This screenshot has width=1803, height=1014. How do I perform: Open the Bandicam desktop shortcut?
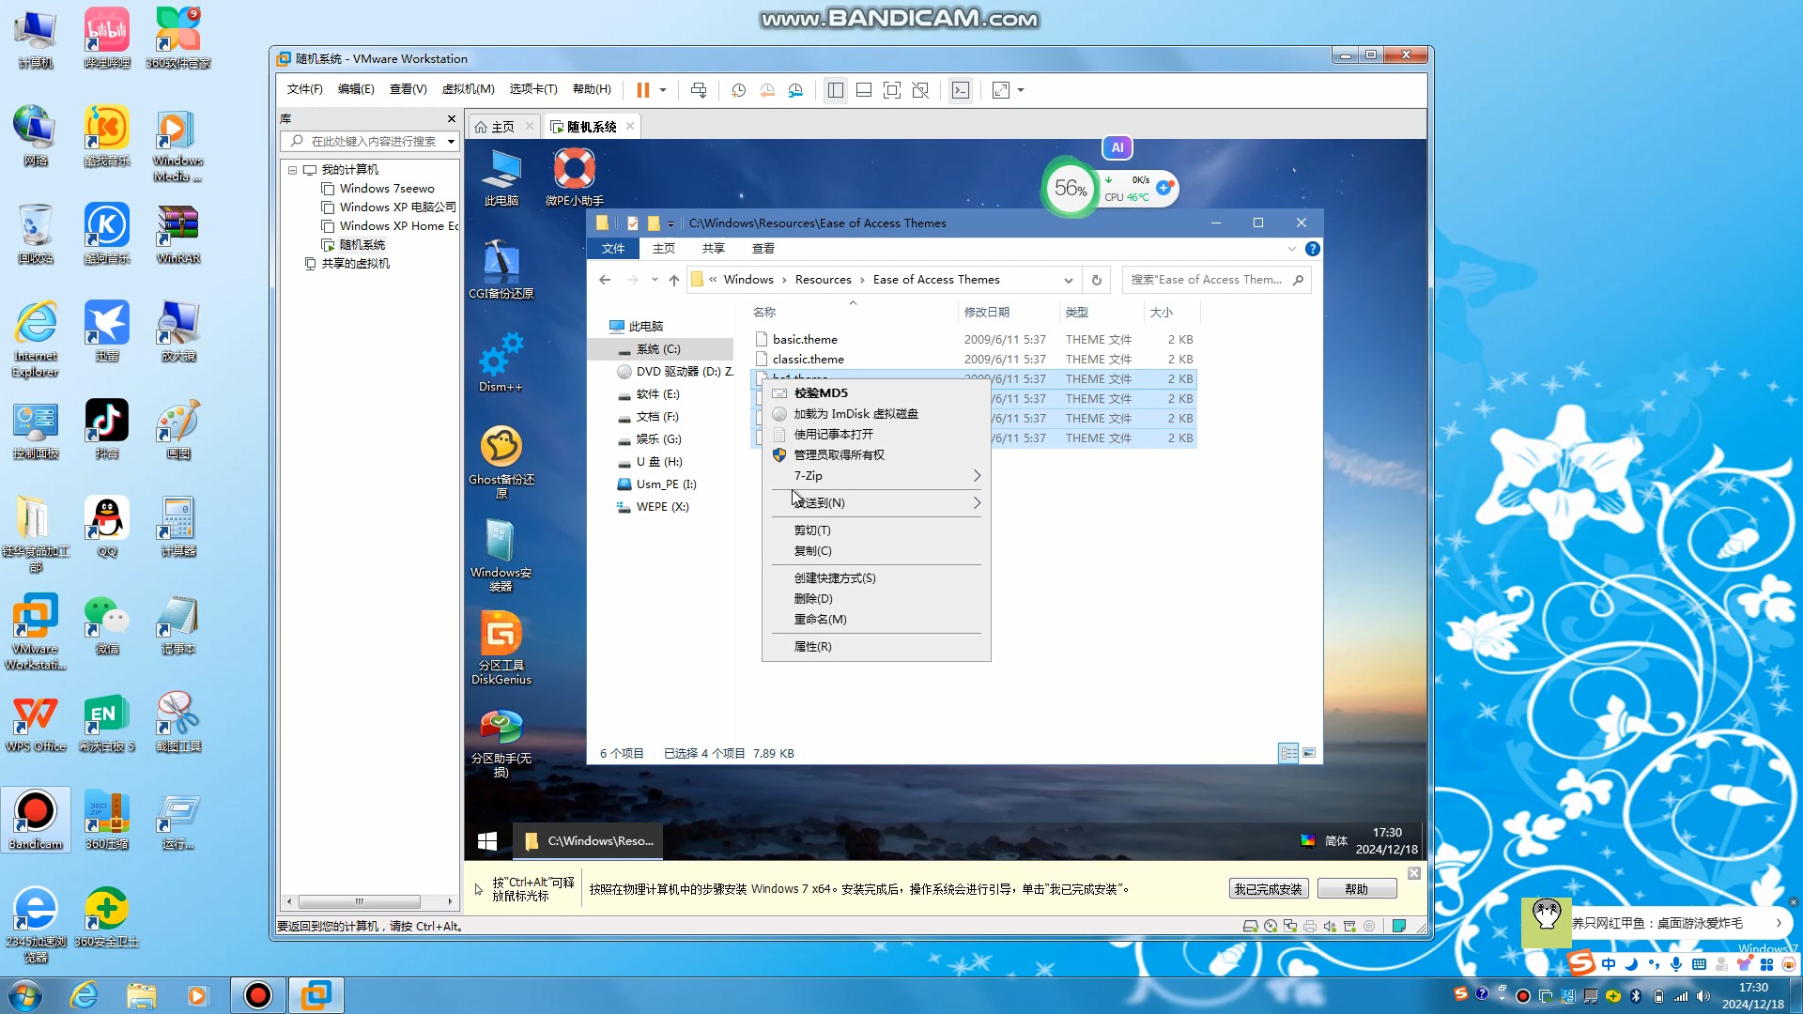click(36, 820)
